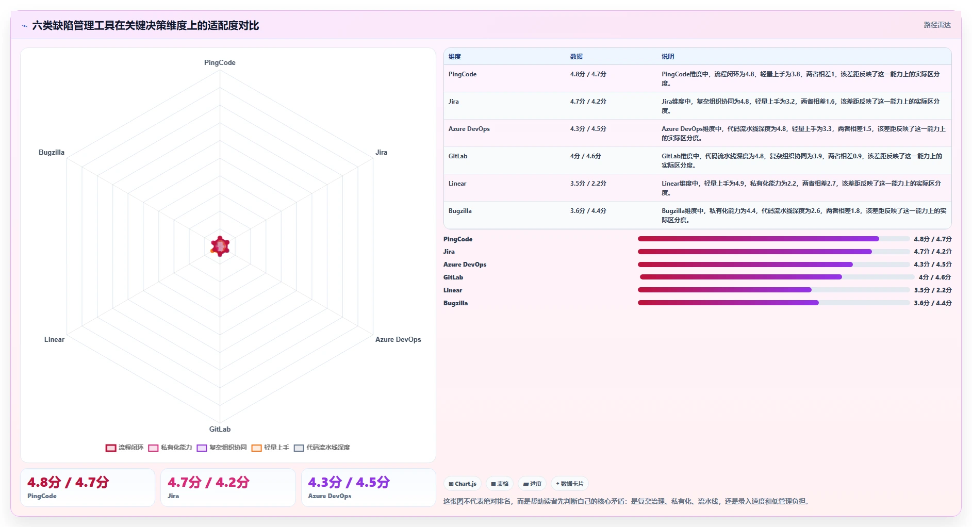Image resolution: width=972 pixels, height=527 pixels.
Task: Click the 进度 tag
Action: coord(532,484)
